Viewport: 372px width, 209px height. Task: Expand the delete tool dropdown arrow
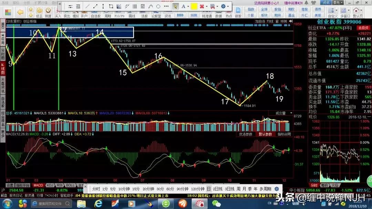[206, 7]
